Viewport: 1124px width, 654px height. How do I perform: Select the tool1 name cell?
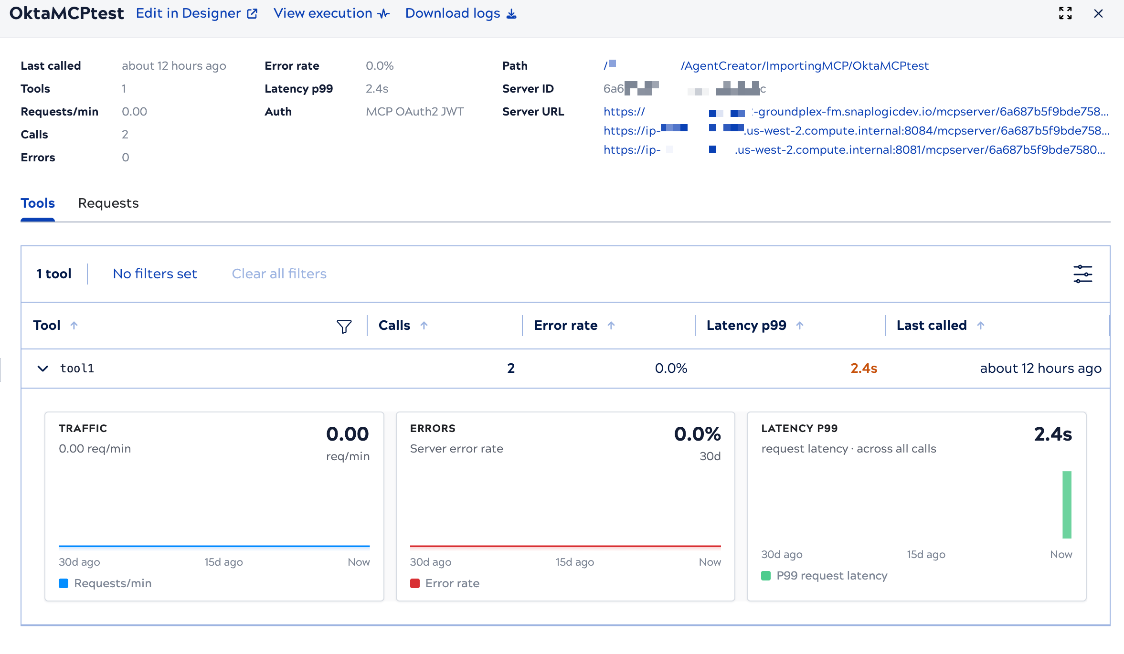(x=77, y=369)
